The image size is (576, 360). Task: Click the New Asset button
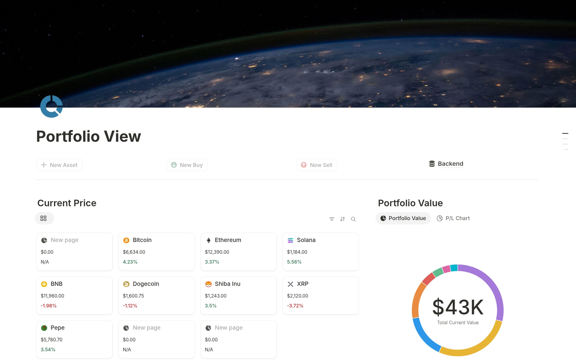(59, 165)
